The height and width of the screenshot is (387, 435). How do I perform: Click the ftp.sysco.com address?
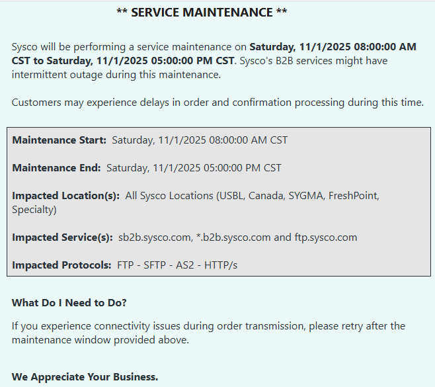click(326, 237)
